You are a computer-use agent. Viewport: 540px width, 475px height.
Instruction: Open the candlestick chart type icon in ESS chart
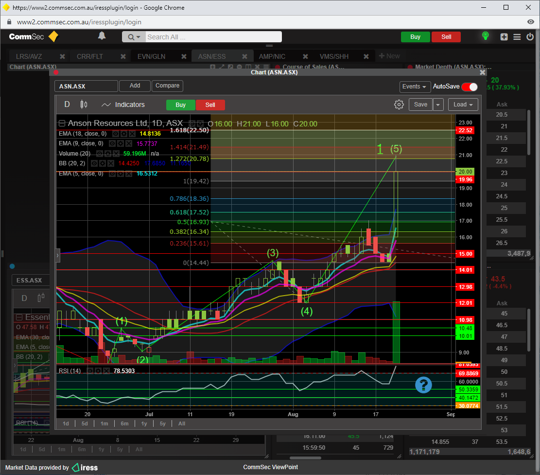(x=41, y=298)
